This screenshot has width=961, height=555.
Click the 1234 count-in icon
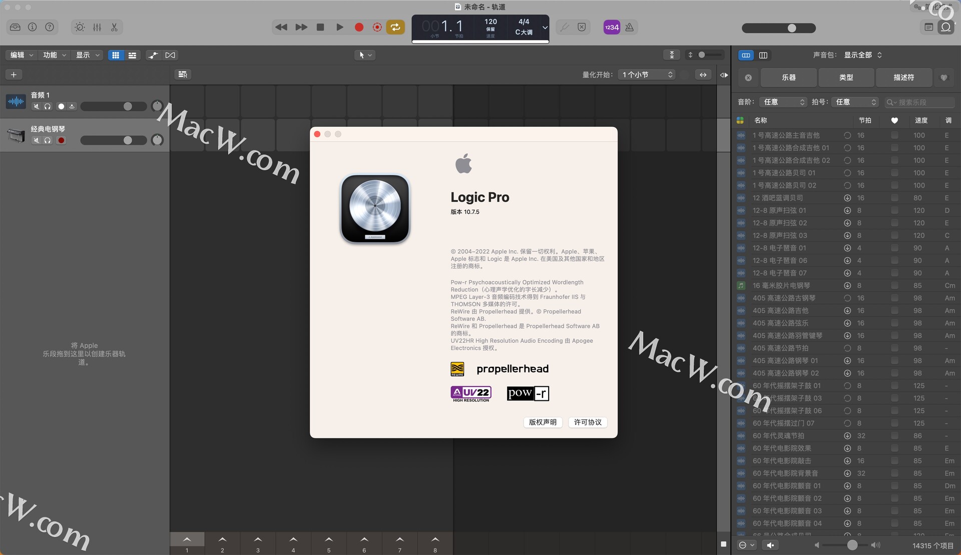pos(611,28)
